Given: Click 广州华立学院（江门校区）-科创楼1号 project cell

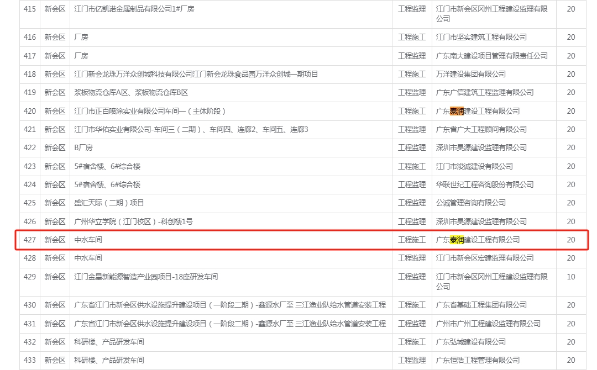Looking at the screenshot, I should point(133,221).
